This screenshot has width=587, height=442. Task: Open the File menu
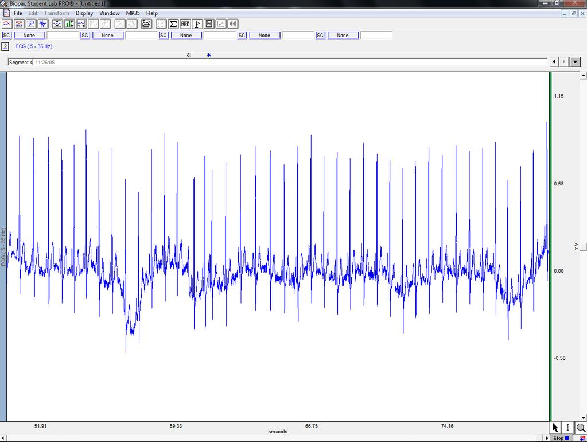pyautogui.click(x=18, y=13)
